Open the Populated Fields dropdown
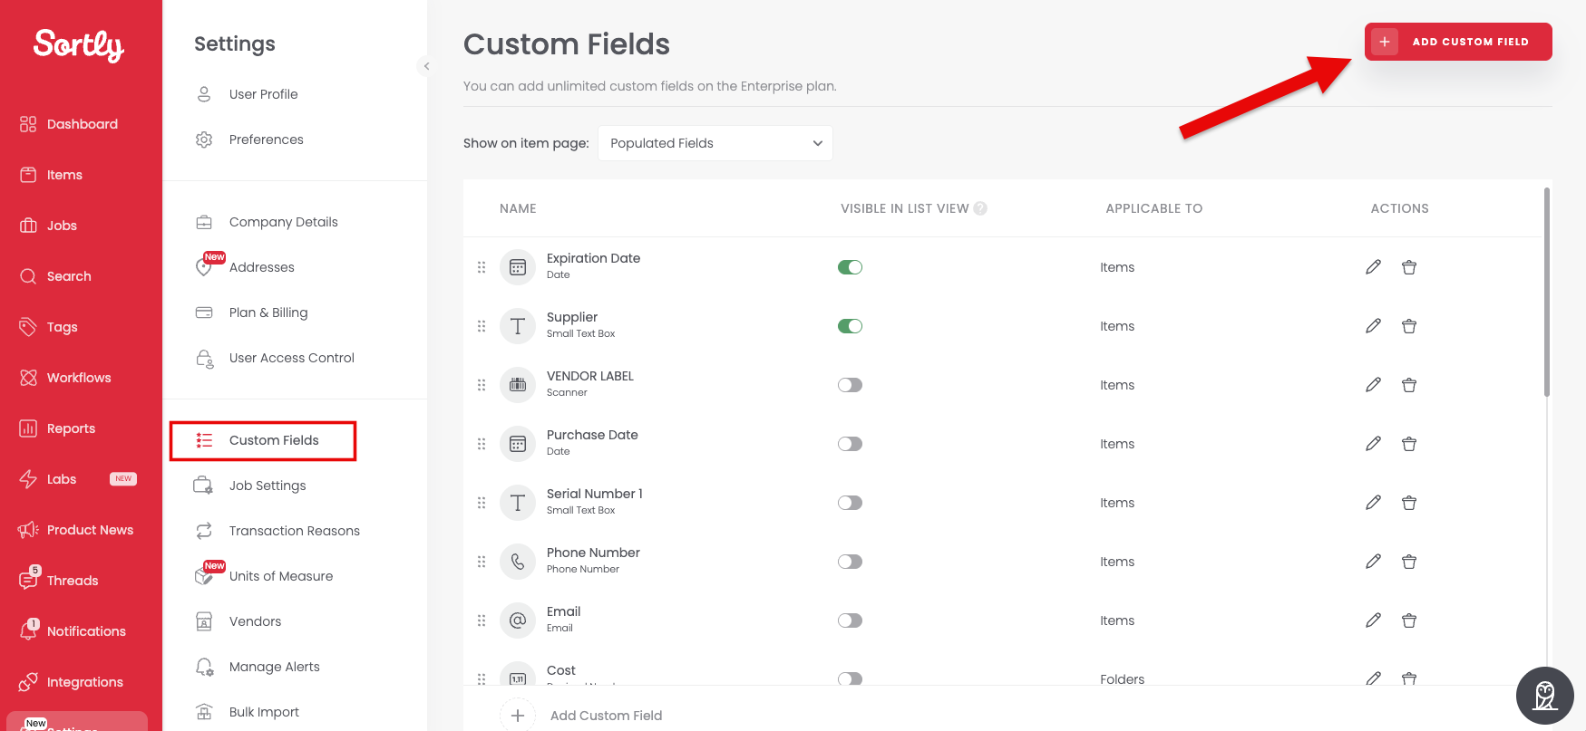The width and height of the screenshot is (1586, 731). [x=715, y=143]
